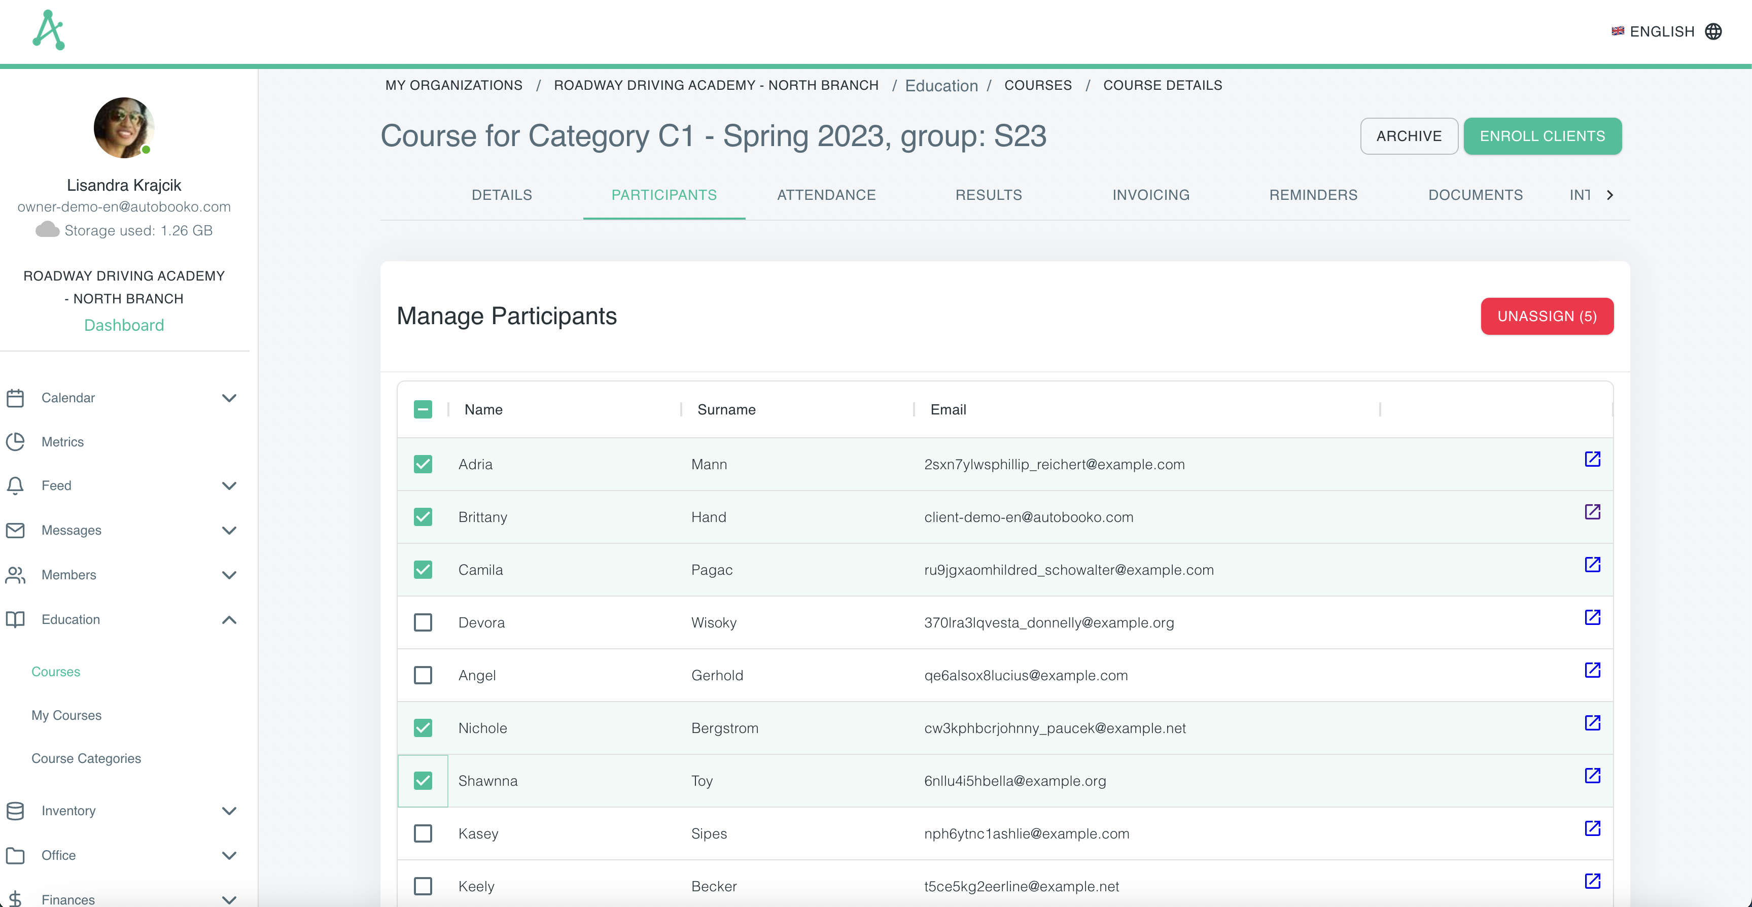Collapse the Education sidebar section
The height and width of the screenshot is (907, 1752).
tap(229, 620)
